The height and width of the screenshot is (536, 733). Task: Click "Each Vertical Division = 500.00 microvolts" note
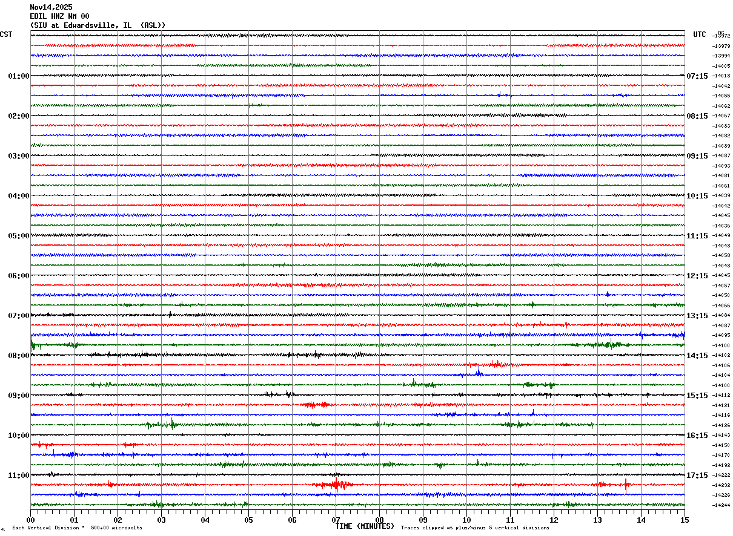78,528
